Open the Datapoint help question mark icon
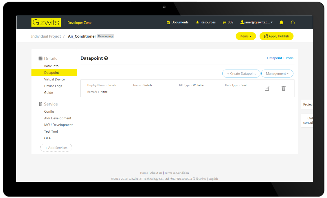 tap(106, 58)
